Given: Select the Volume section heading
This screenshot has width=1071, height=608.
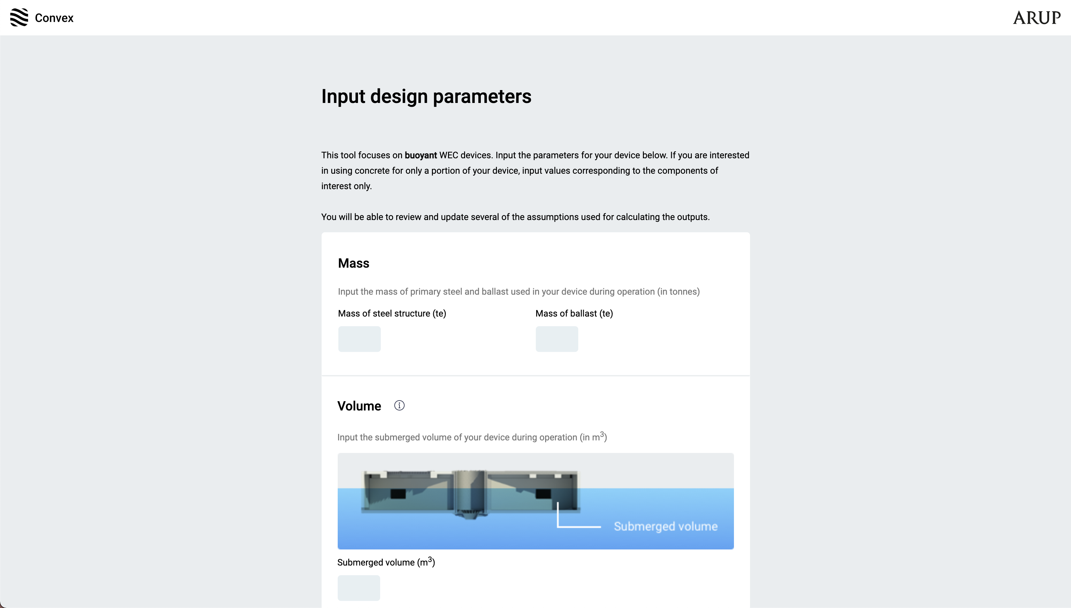Looking at the screenshot, I should click(x=359, y=406).
